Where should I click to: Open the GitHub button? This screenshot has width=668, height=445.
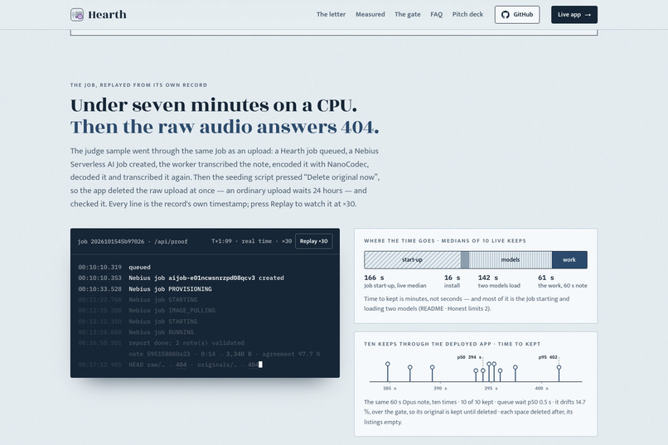click(517, 14)
